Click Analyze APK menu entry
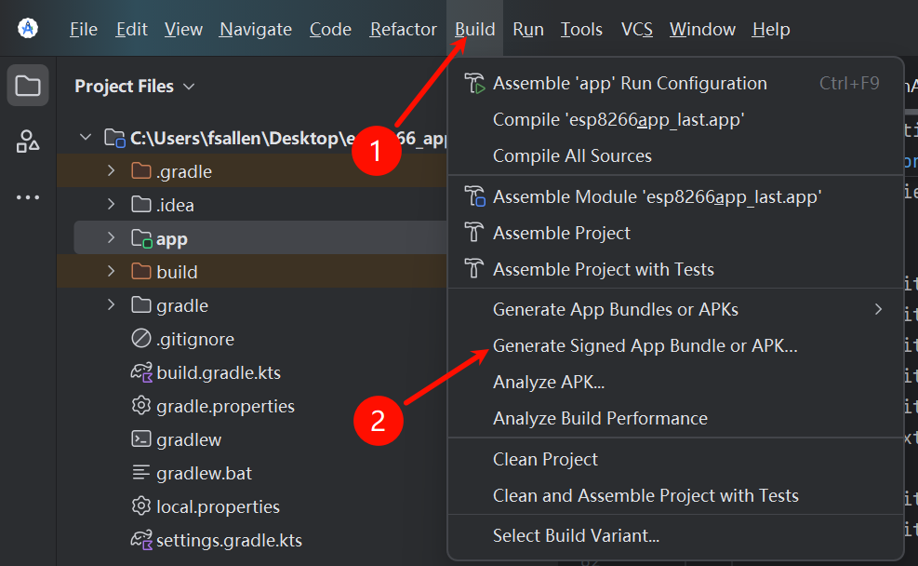 549,382
